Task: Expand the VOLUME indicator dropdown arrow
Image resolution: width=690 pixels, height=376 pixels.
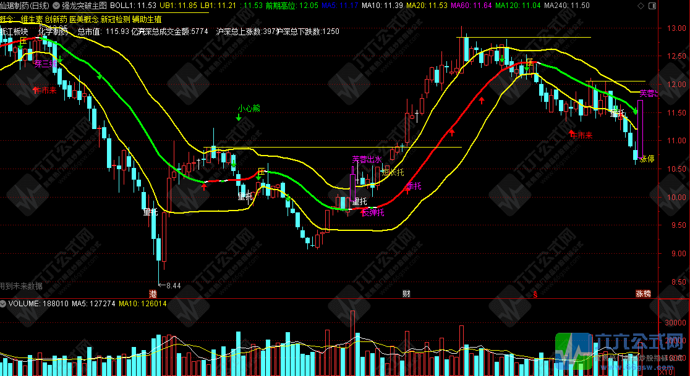Action: pyautogui.click(x=4, y=304)
